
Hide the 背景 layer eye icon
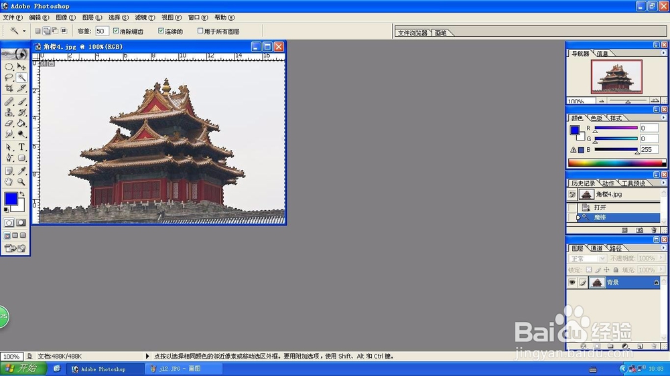(572, 282)
